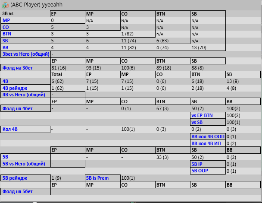Click '5B vs Hero (общий)' label
262x203 pixels.
tap(24, 164)
